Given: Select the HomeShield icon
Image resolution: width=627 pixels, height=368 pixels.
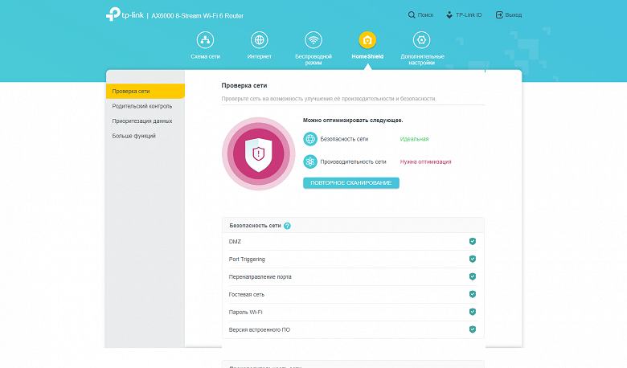Looking at the screenshot, I should point(367,40).
